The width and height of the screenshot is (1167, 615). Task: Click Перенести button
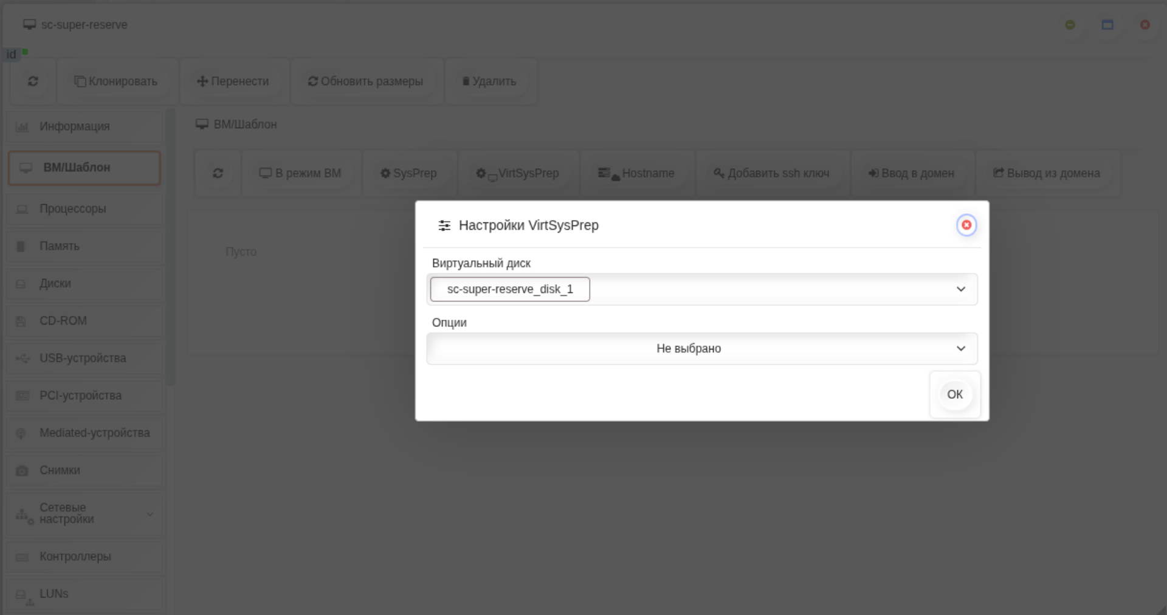[233, 81]
